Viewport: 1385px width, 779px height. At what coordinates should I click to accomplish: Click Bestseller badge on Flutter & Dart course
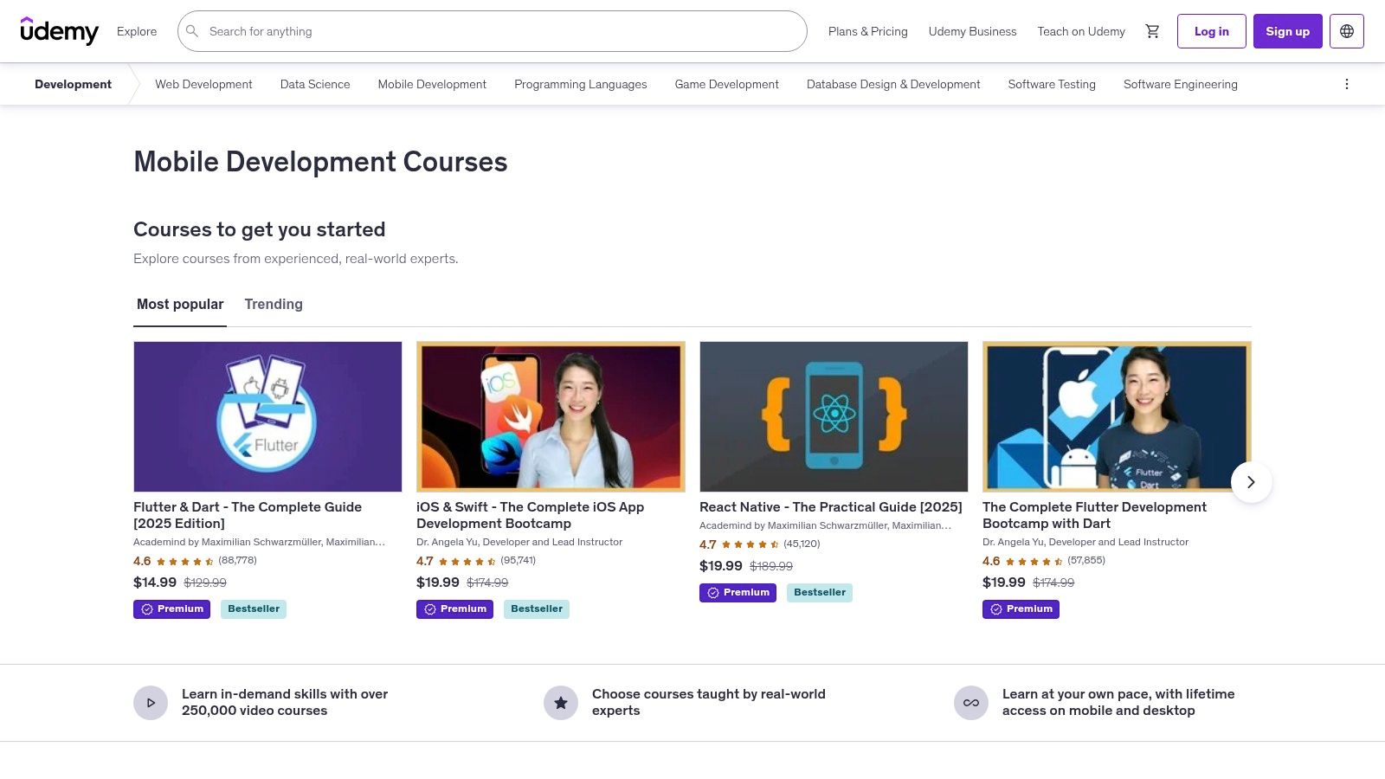click(254, 609)
